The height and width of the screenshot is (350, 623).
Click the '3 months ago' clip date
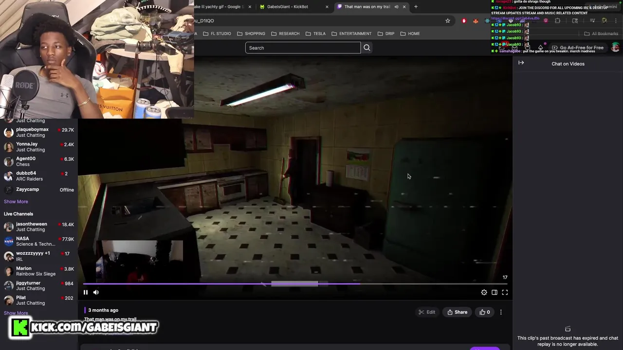pos(103,310)
